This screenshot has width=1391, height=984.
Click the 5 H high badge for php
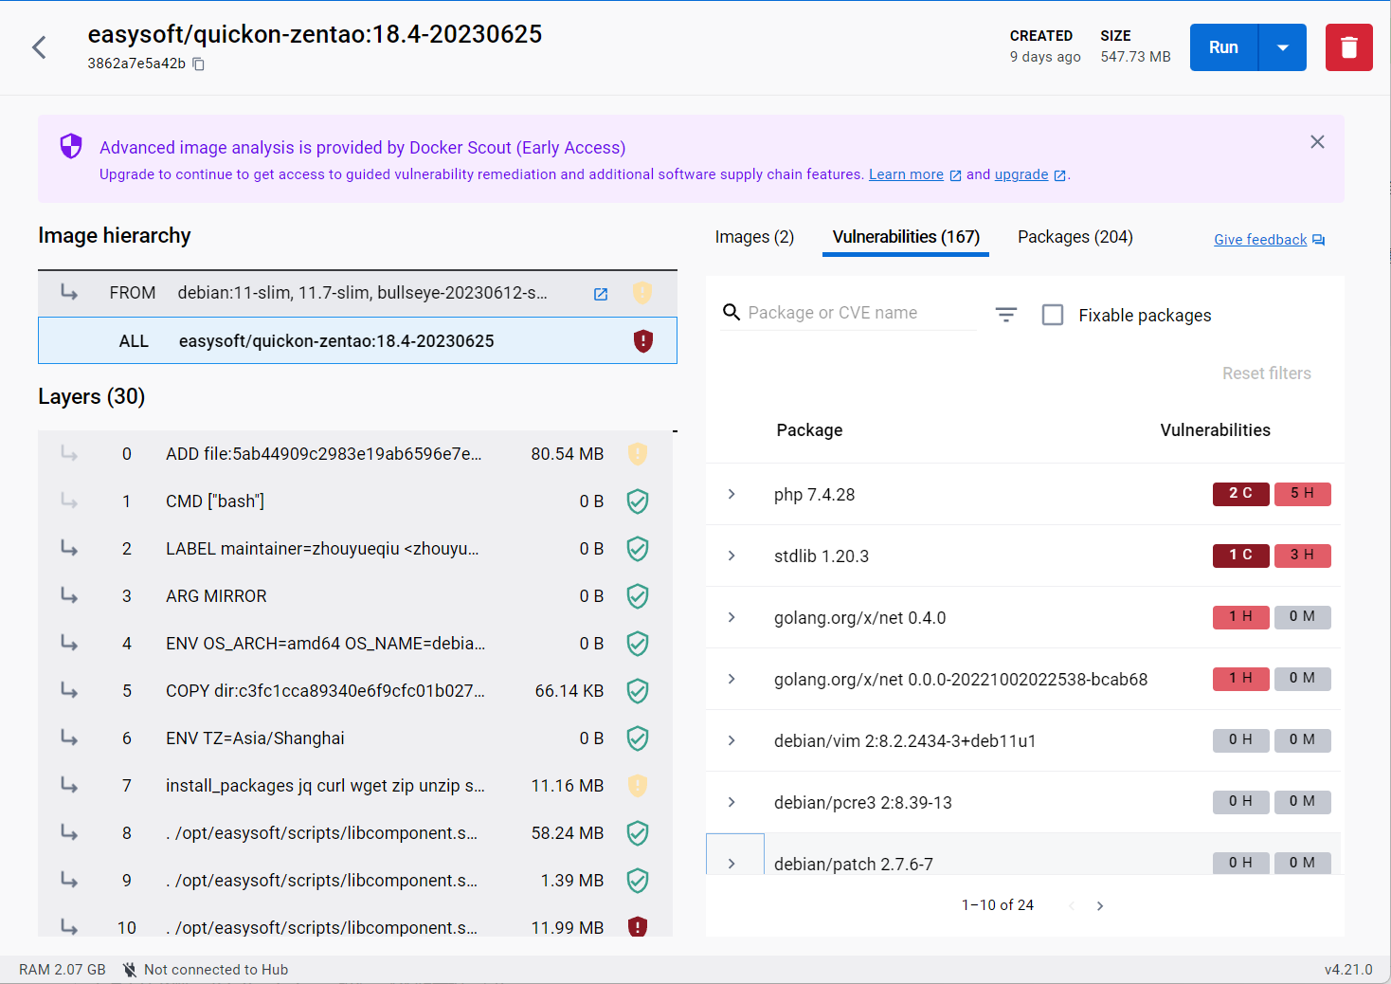click(1303, 494)
